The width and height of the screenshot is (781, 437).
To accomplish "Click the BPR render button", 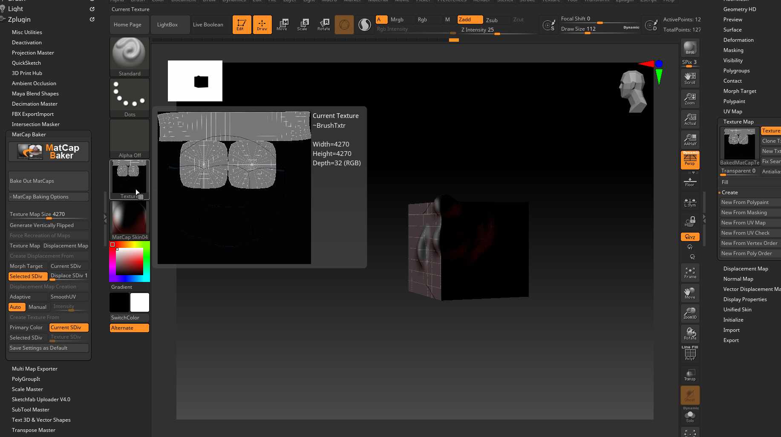I will pyautogui.click(x=690, y=48).
